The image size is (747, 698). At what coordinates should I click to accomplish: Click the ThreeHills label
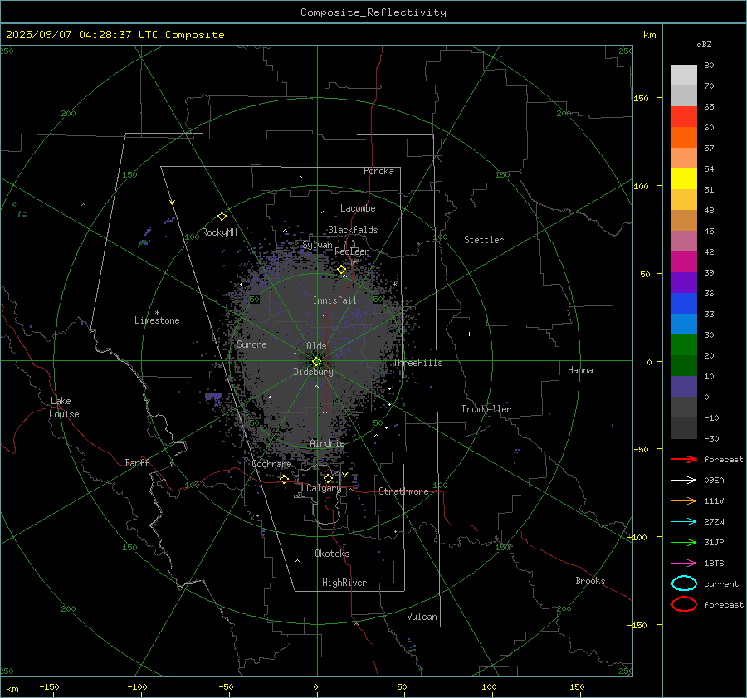[417, 363]
